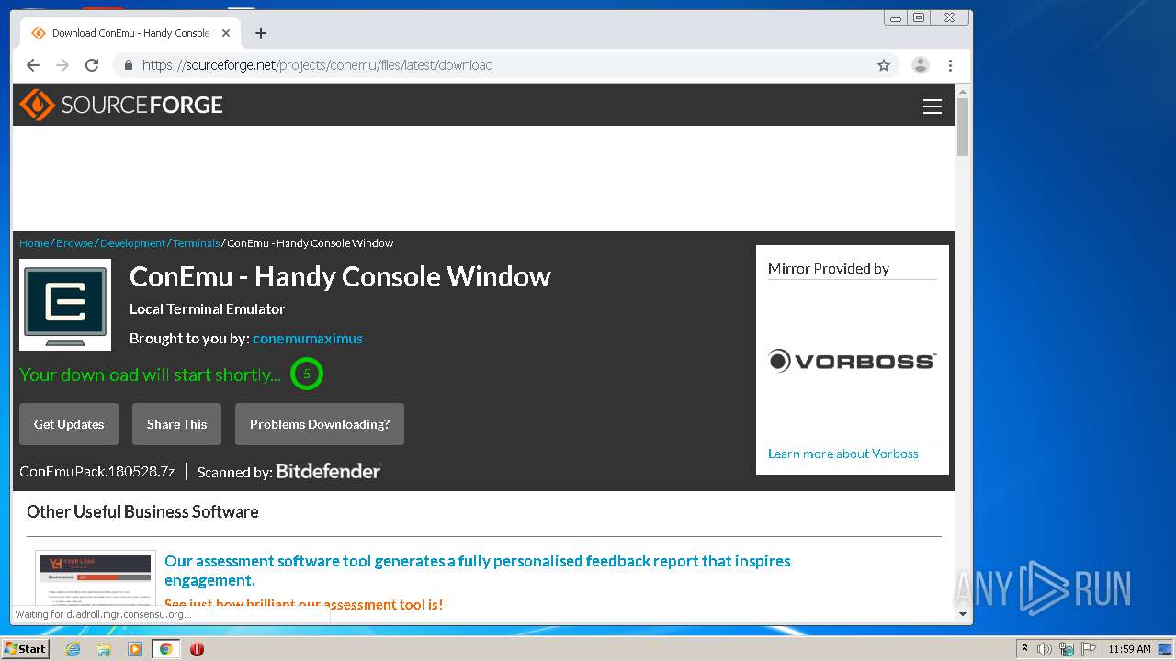The height and width of the screenshot is (661, 1176).
Task: Open the Development breadcrumb link
Action: point(133,243)
